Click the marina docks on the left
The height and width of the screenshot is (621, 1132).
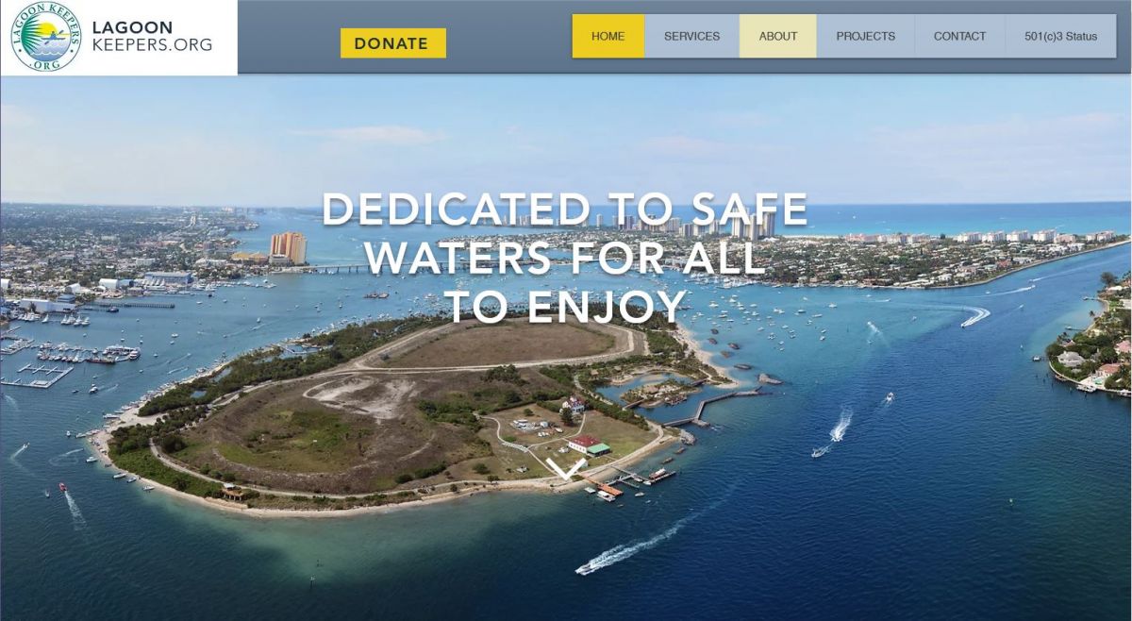point(57,359)
